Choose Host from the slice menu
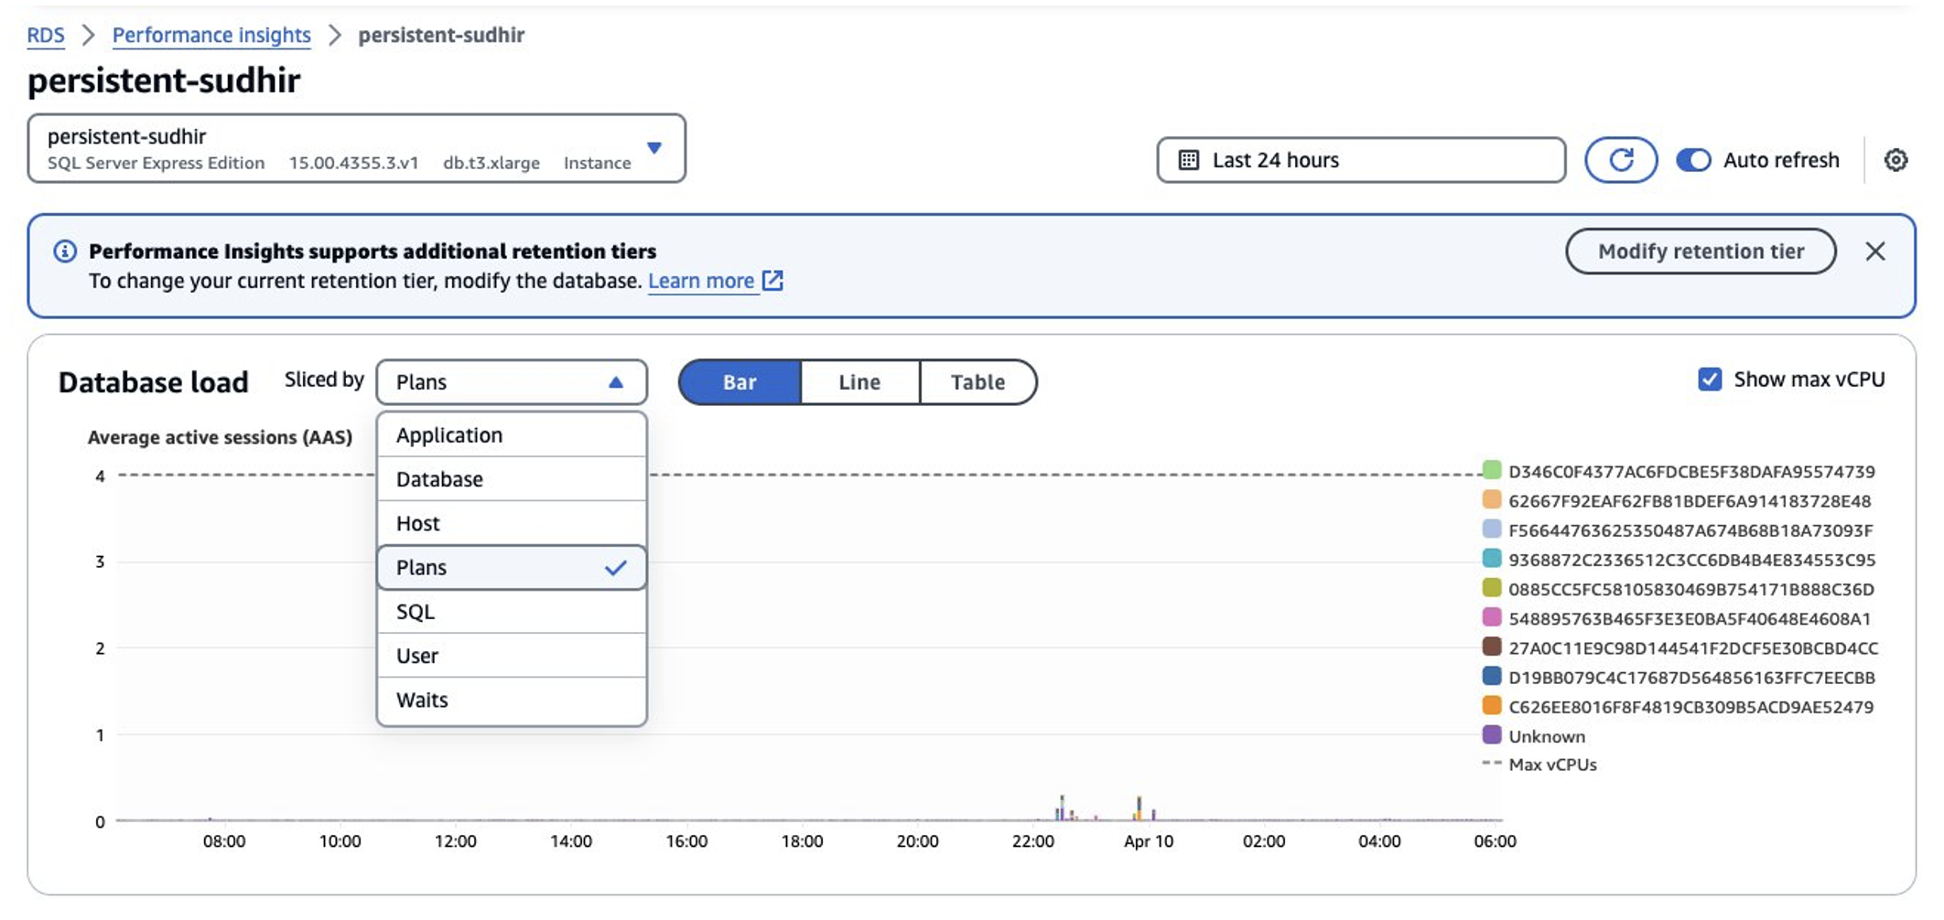The image size is (1944, 920). tap(512, 523)
